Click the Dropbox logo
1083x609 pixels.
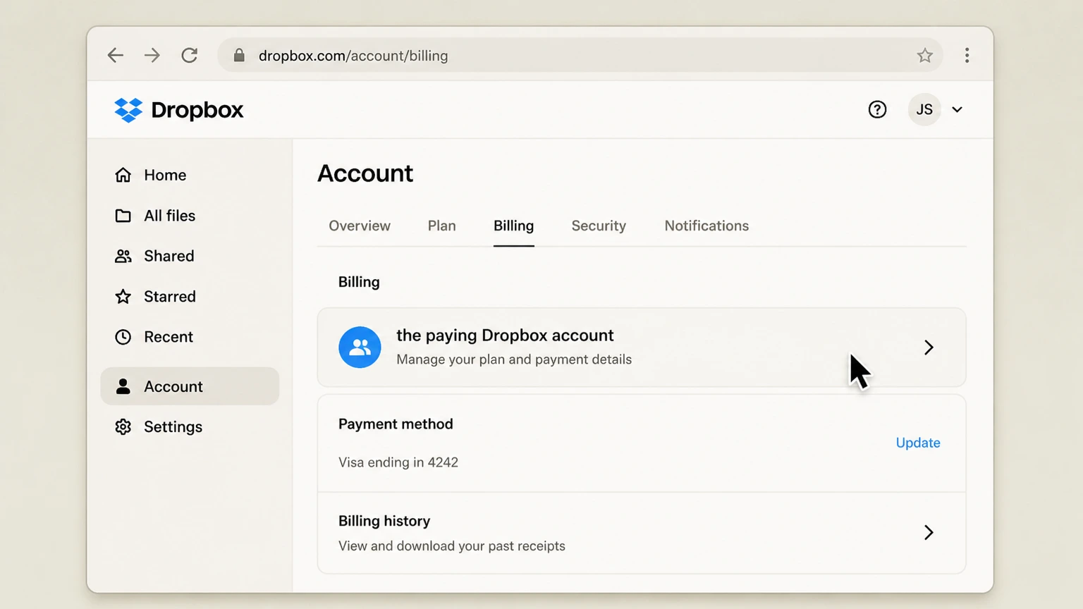point(179,110)
